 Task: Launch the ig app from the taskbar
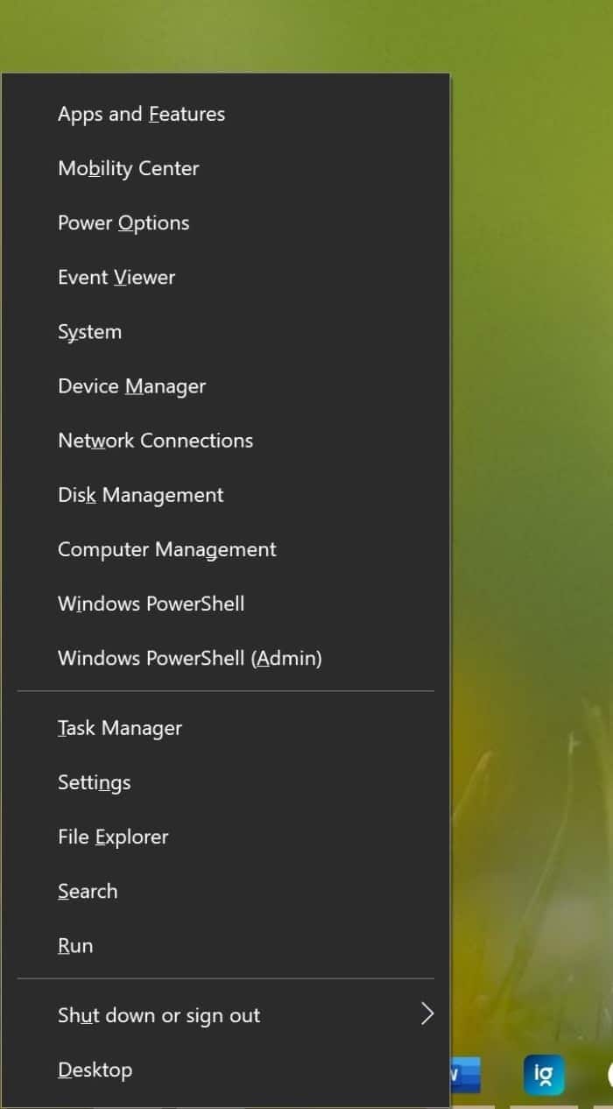tap(544, 1074)
